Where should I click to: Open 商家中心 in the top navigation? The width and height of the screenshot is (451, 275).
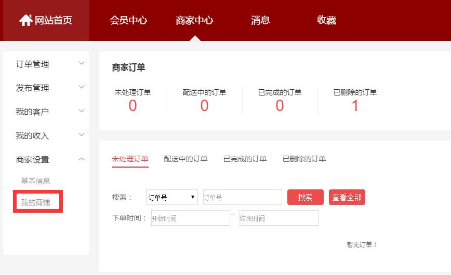click(x=195, y=20)
